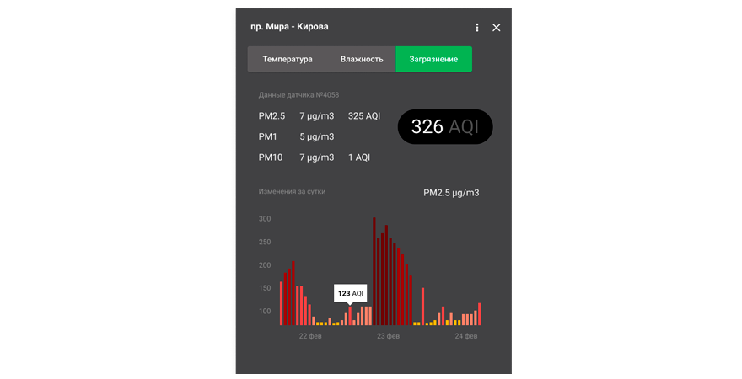The image size is (742, 379).
Task: Switch to the Температура tab
Action: [x=288, y=59]
